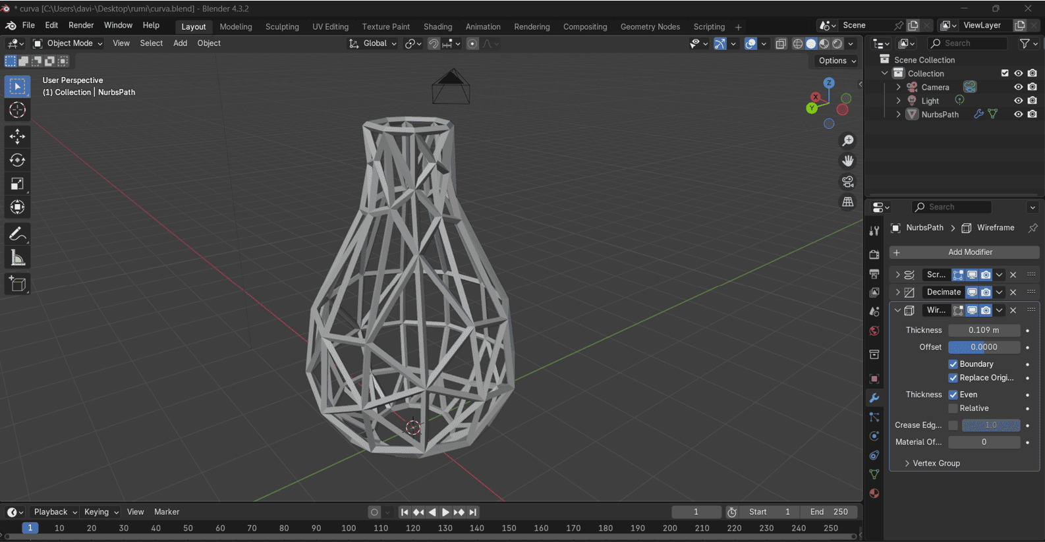Adjust the Wireframe Offset slider
Screen dimensions: 1045x542
pyautogui.click(x=984, y=347)
